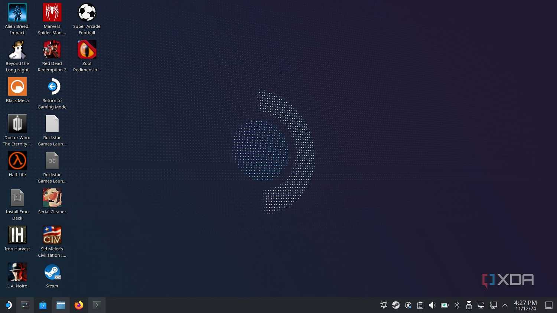The height and width of the screenshot is (313, 557).
Task: Open the Steam Deck application launcher
Action: (x=8, y=305)
